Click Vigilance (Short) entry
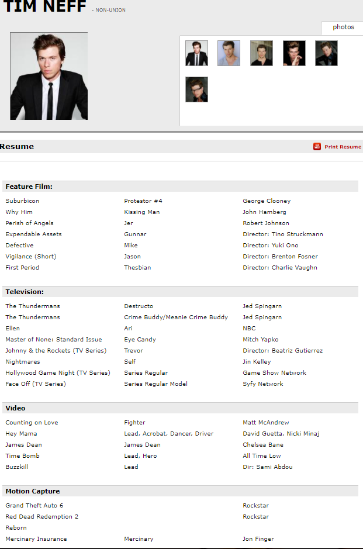The height and width of the screenshot is (549, 363). [x=31, y=256]
